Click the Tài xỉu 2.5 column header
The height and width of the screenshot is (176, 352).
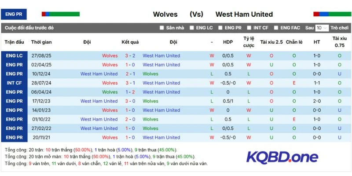click(271, 42)
